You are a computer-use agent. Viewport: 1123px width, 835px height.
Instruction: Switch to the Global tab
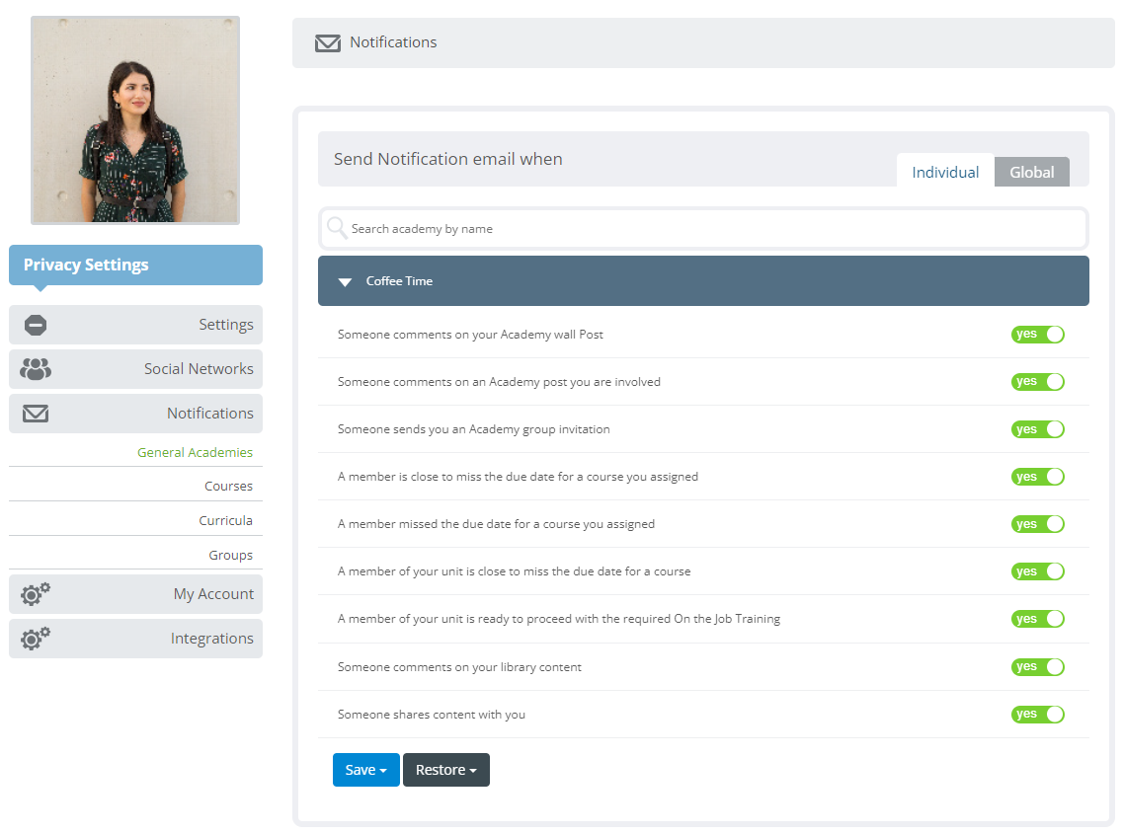(x=1031, y=171)
